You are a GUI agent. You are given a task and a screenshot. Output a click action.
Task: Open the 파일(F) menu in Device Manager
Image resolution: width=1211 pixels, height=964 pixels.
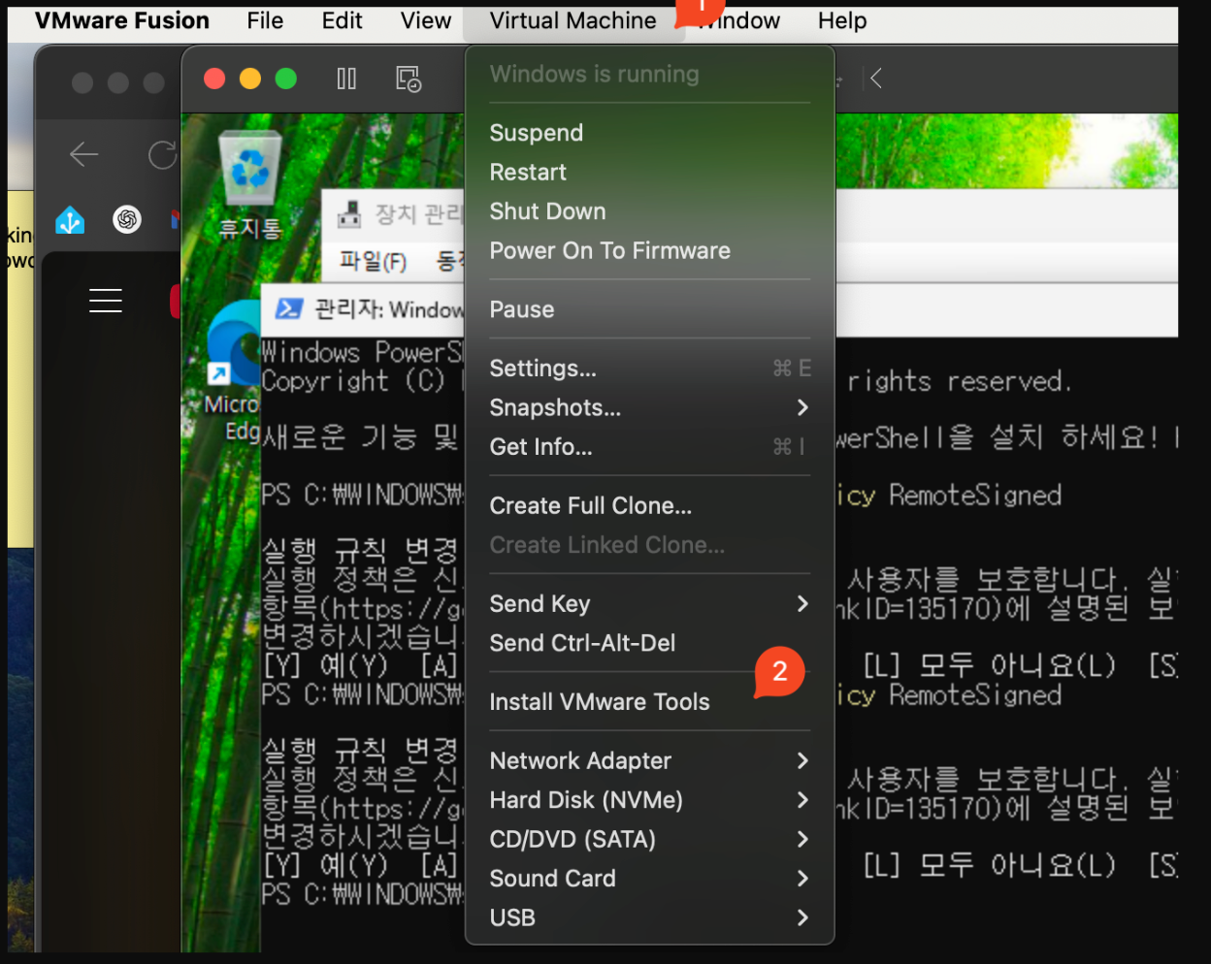373,261
